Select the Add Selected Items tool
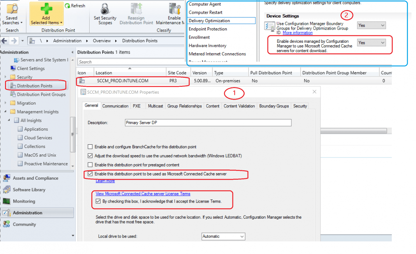 pyautogui.click(x=46, y=14)
